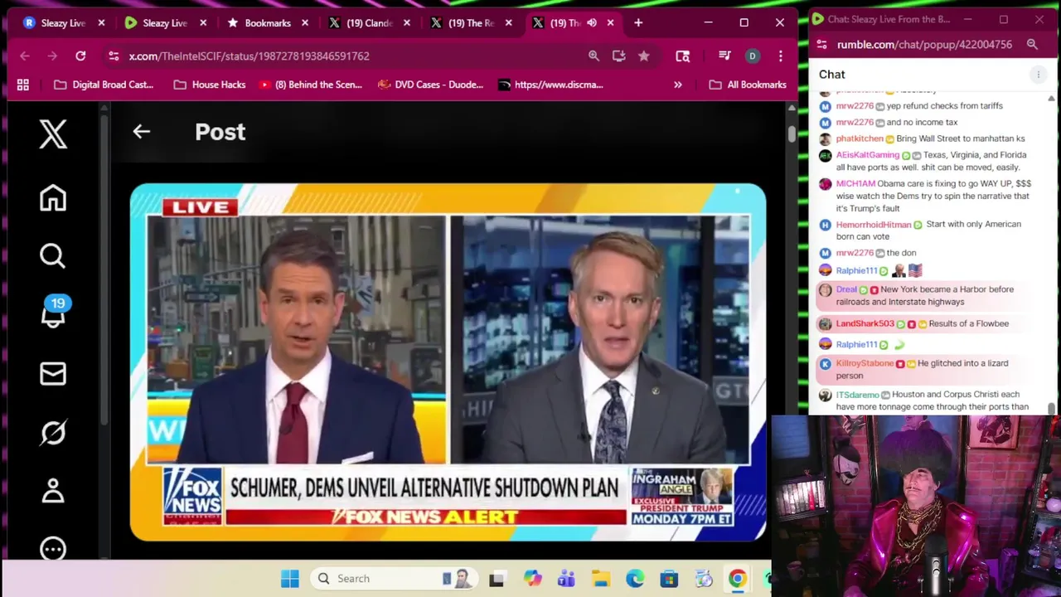
Task: Open the Windows Start menu
Action: pyautogui.click(x=289, y=579)
